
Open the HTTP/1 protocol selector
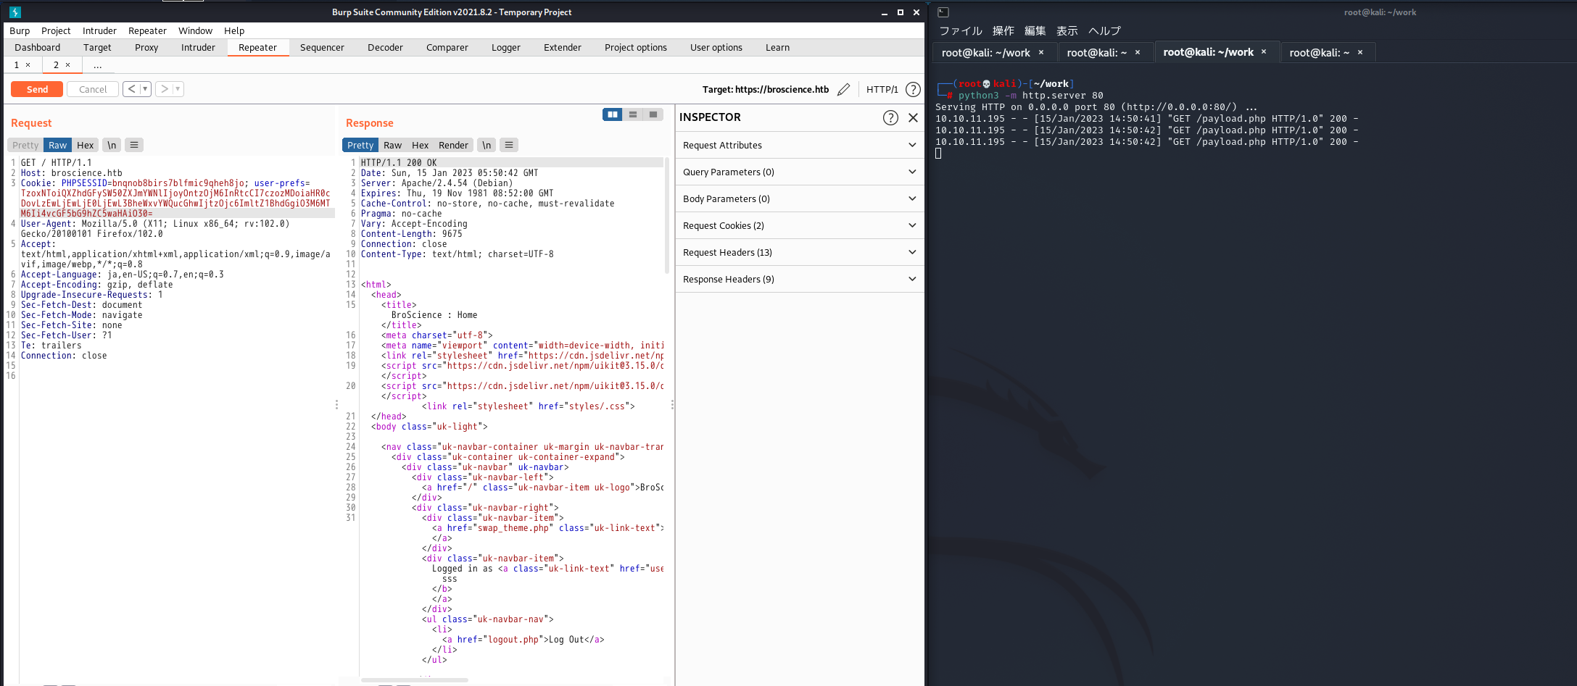[x=882, y=89]
